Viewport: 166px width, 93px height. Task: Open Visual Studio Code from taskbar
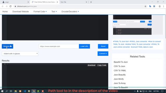pos(25,91)
